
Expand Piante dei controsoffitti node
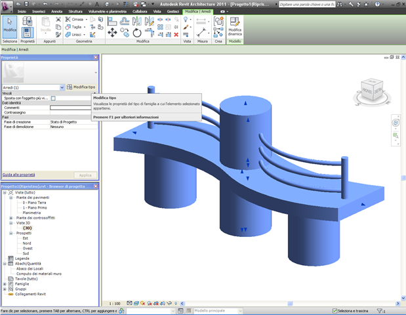point(11,218)
